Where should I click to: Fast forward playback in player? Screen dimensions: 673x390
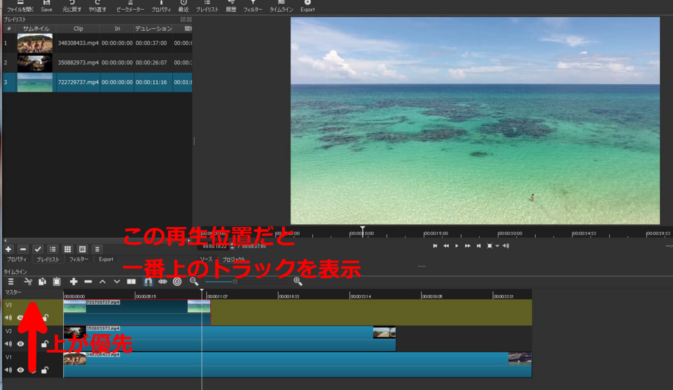467,246
